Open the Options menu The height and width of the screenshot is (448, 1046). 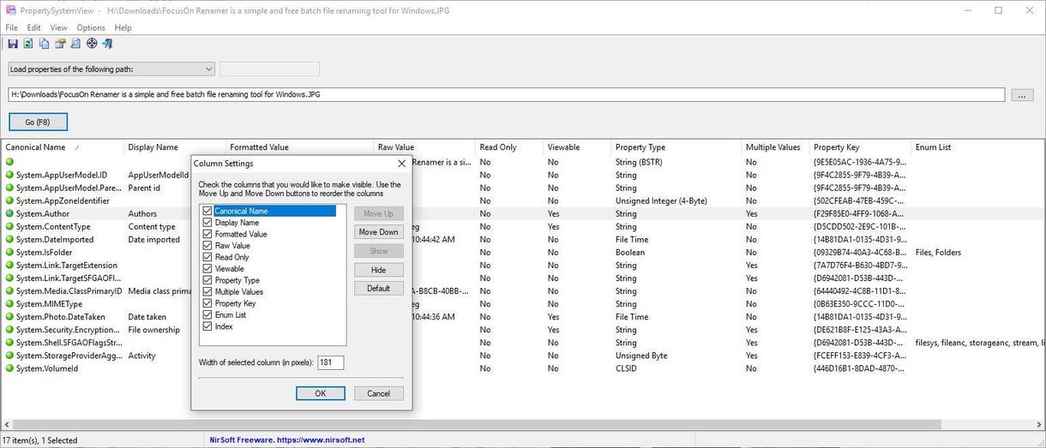[x=91, y=27]
